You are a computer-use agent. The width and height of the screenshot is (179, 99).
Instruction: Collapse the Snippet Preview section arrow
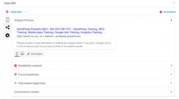(171, 20)
